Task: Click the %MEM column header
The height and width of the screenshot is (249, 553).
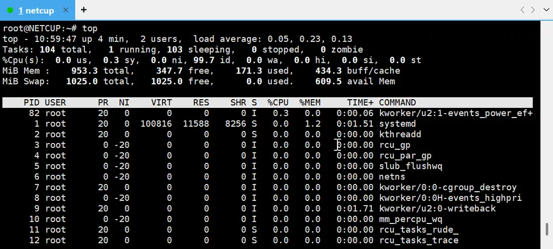Action: click(x=310, y=103)
